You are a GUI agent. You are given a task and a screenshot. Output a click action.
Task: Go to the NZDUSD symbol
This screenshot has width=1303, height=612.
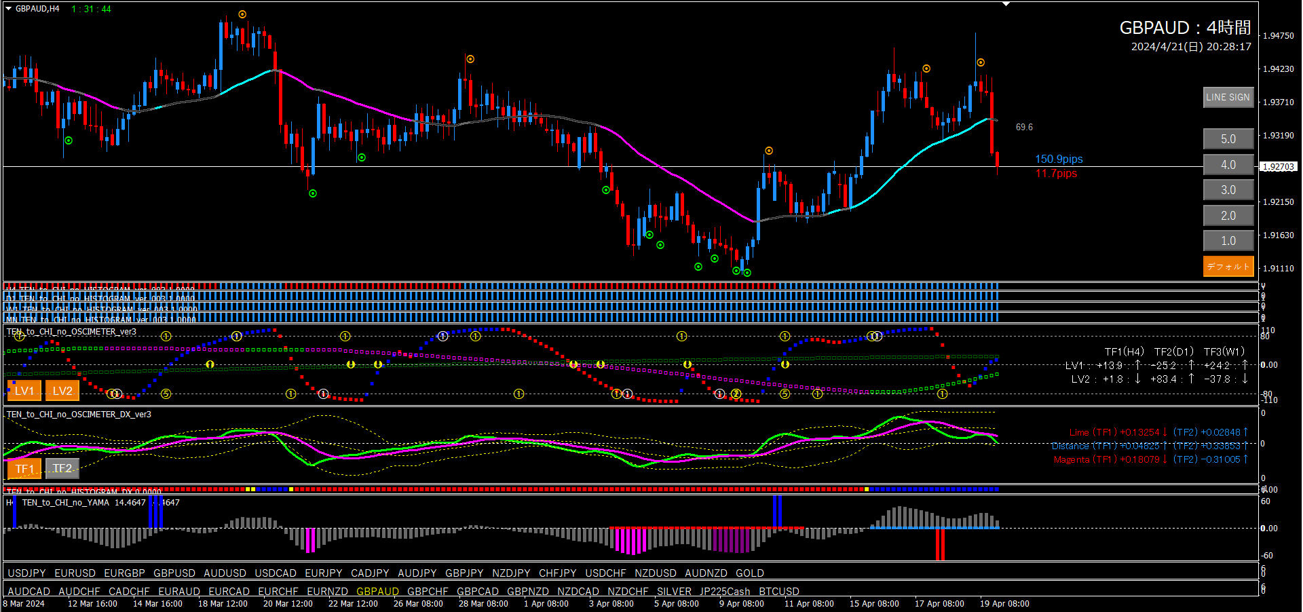pos(656,573)
